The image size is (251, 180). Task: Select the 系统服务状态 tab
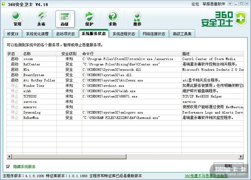coord(93,33)
